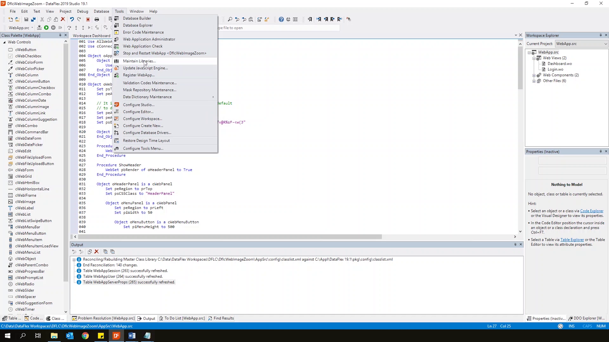Click the Toggle Bookmark toolbar icon
Screen dimensions: 609x342
[310, 19]
